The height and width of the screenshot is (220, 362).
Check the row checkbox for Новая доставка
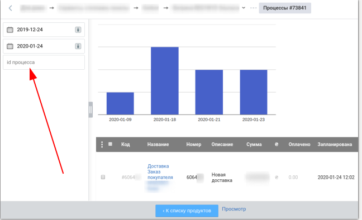click(x=103, y=177)
